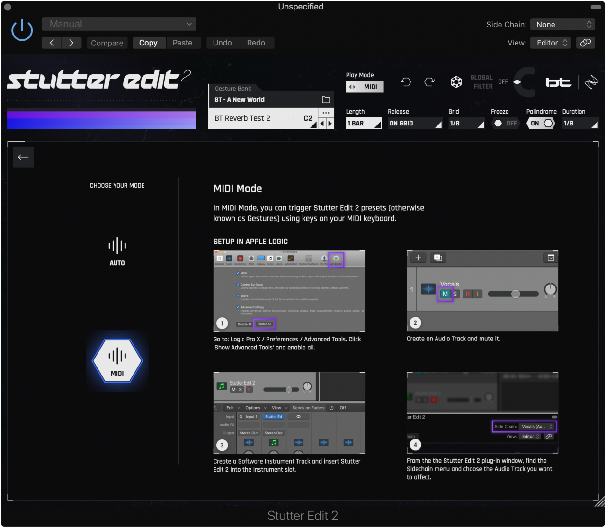This screenshot has height=528, width=606.
Task: Toggle the Freeze switch on
Action: [x=505, y=123]
